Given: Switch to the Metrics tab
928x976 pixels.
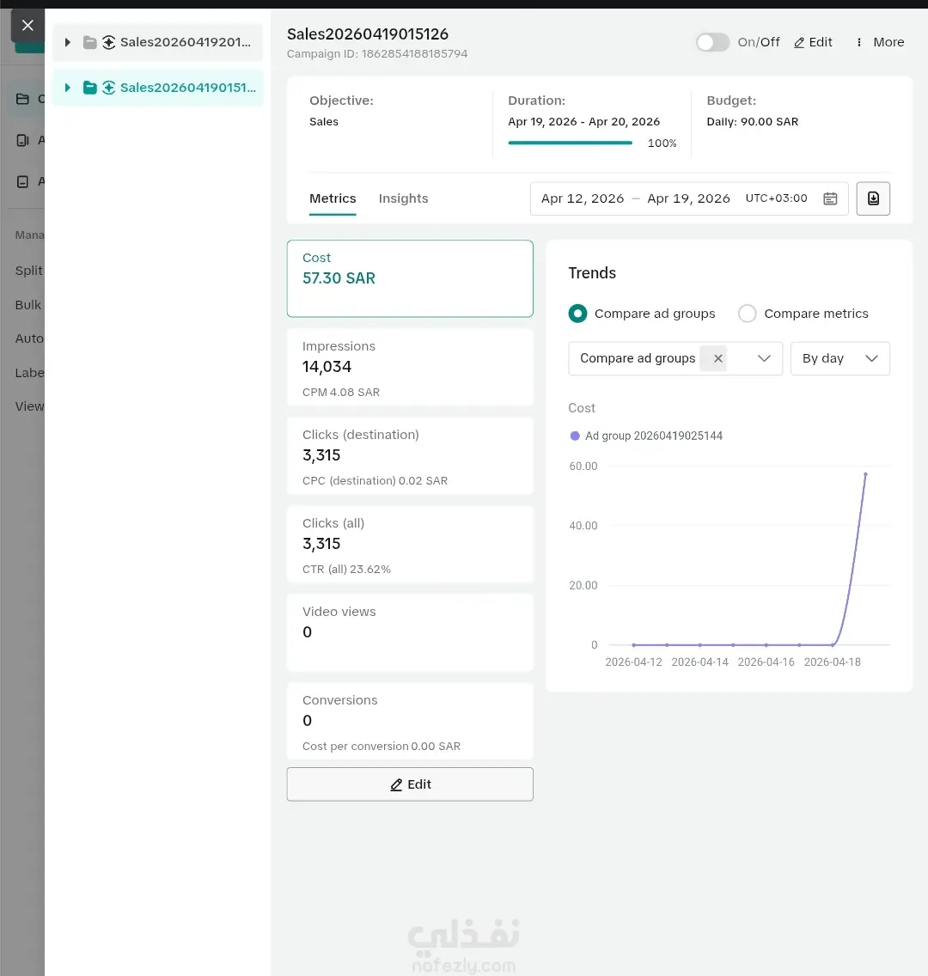Looking at the screenshot, I should tap(333, 198).
